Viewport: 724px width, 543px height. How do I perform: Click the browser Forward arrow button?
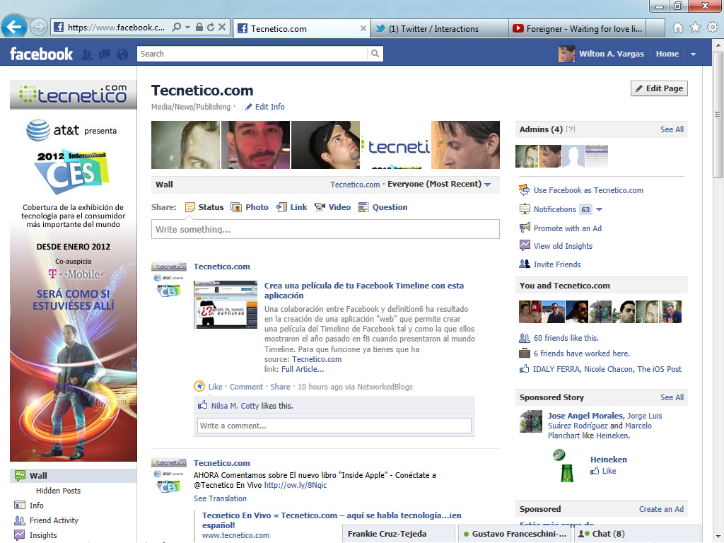coord(38,28)
